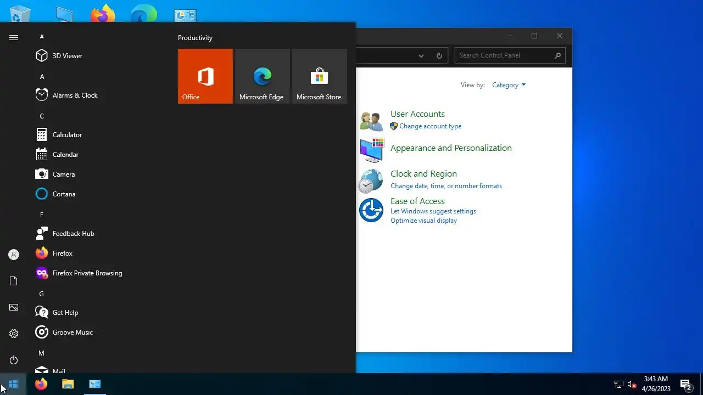
Task: Open File Explorer from the taskbar
Action: click(68, 384)
